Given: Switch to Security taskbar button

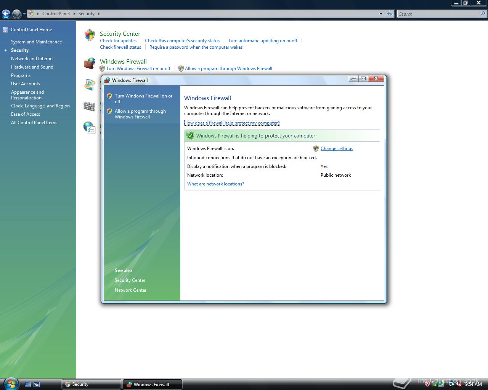Looking at the screenshot, I should click(x=91, y=384).
